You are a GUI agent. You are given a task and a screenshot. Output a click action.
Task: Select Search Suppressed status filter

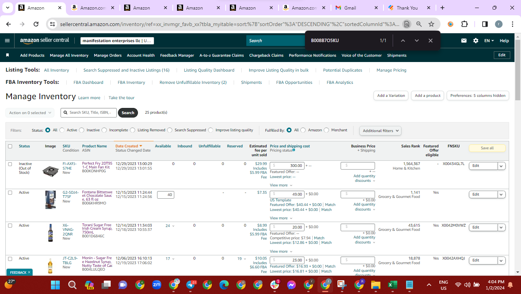170,130
